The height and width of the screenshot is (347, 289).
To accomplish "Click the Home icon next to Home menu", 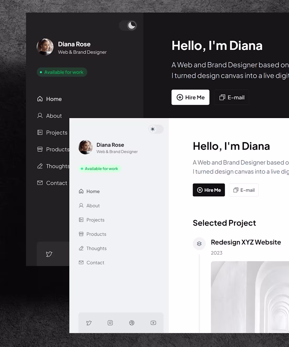I will pos(81,191).
